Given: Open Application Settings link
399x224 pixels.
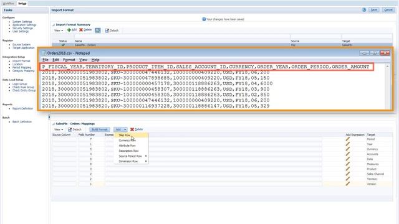Looking at the screenshot, I should 24,25.
